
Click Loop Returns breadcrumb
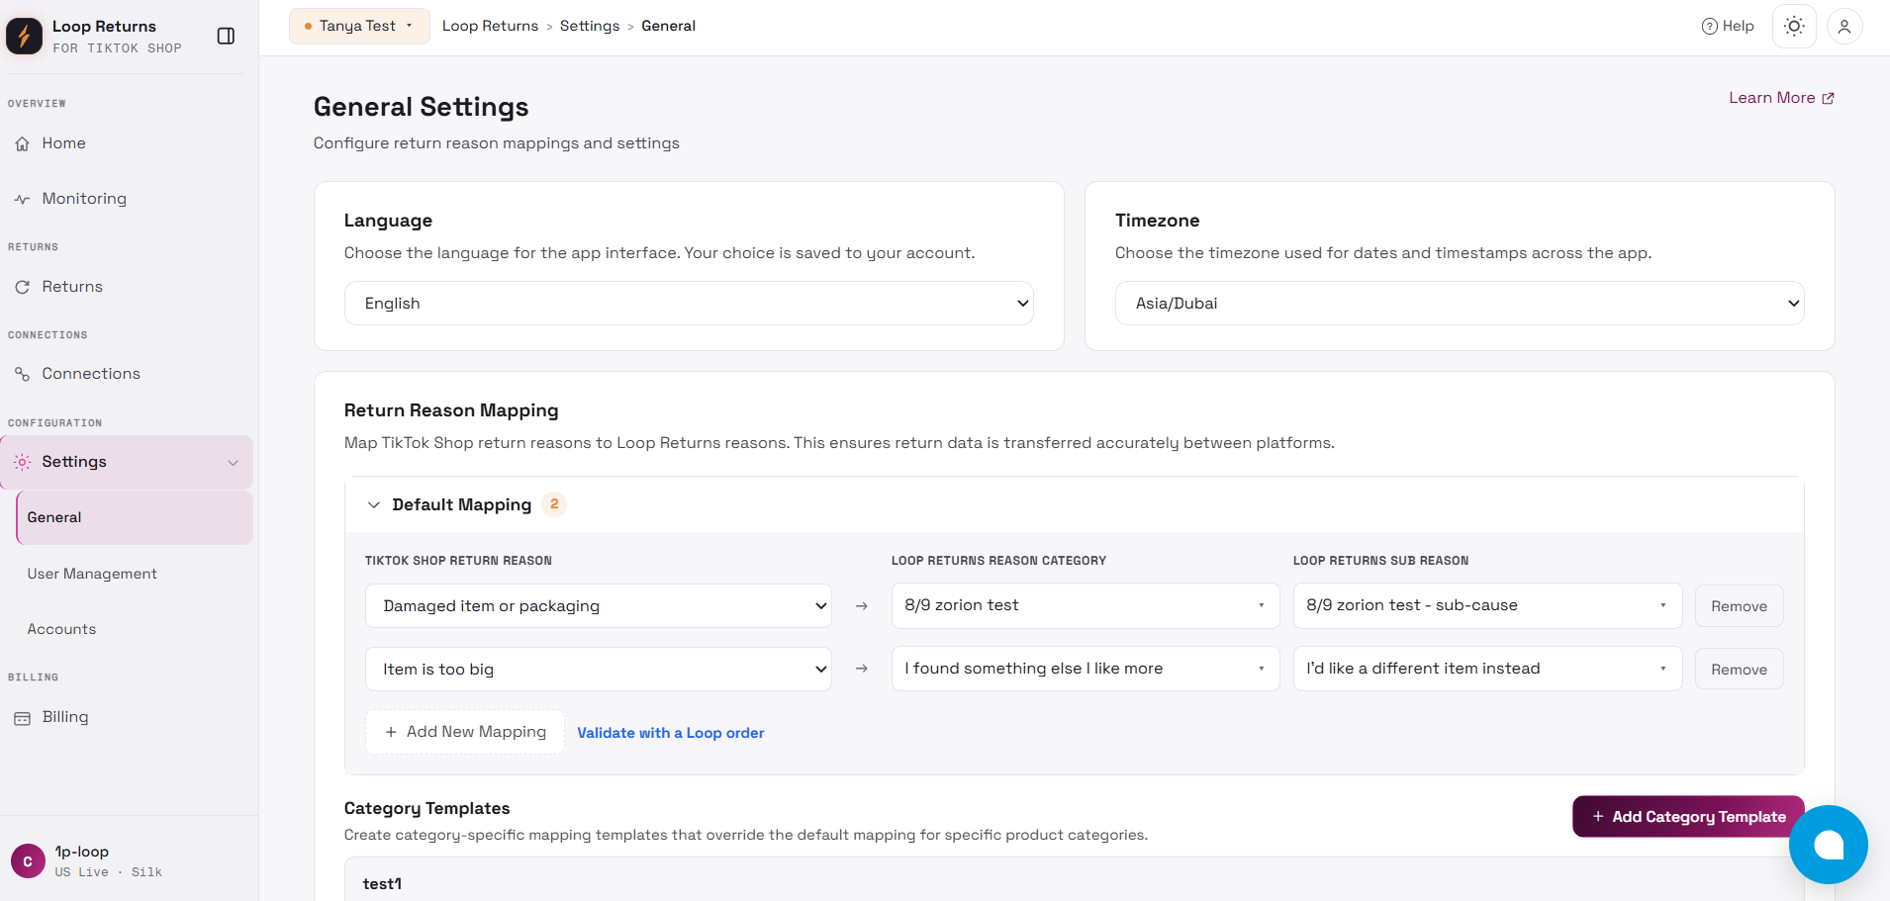[490, 26]
